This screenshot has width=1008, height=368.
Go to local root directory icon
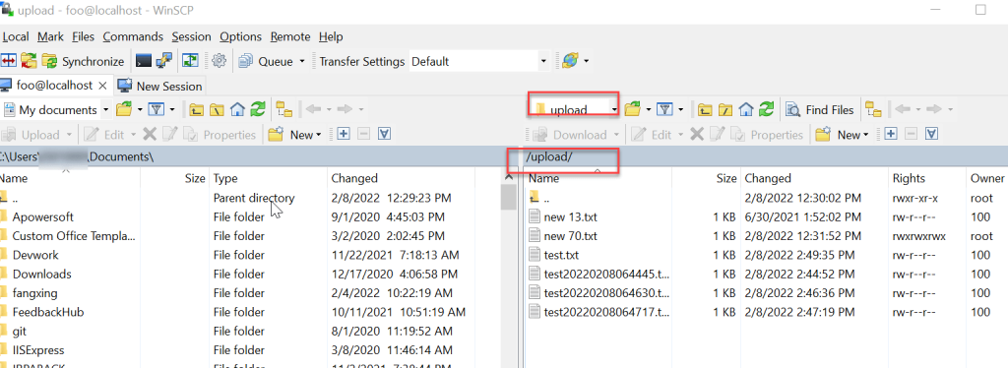pyautogui.click(x=217, y=110)
